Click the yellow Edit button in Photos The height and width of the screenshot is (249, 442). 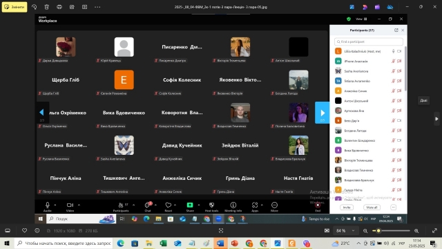pyautogui.click(x=15, y=7)
